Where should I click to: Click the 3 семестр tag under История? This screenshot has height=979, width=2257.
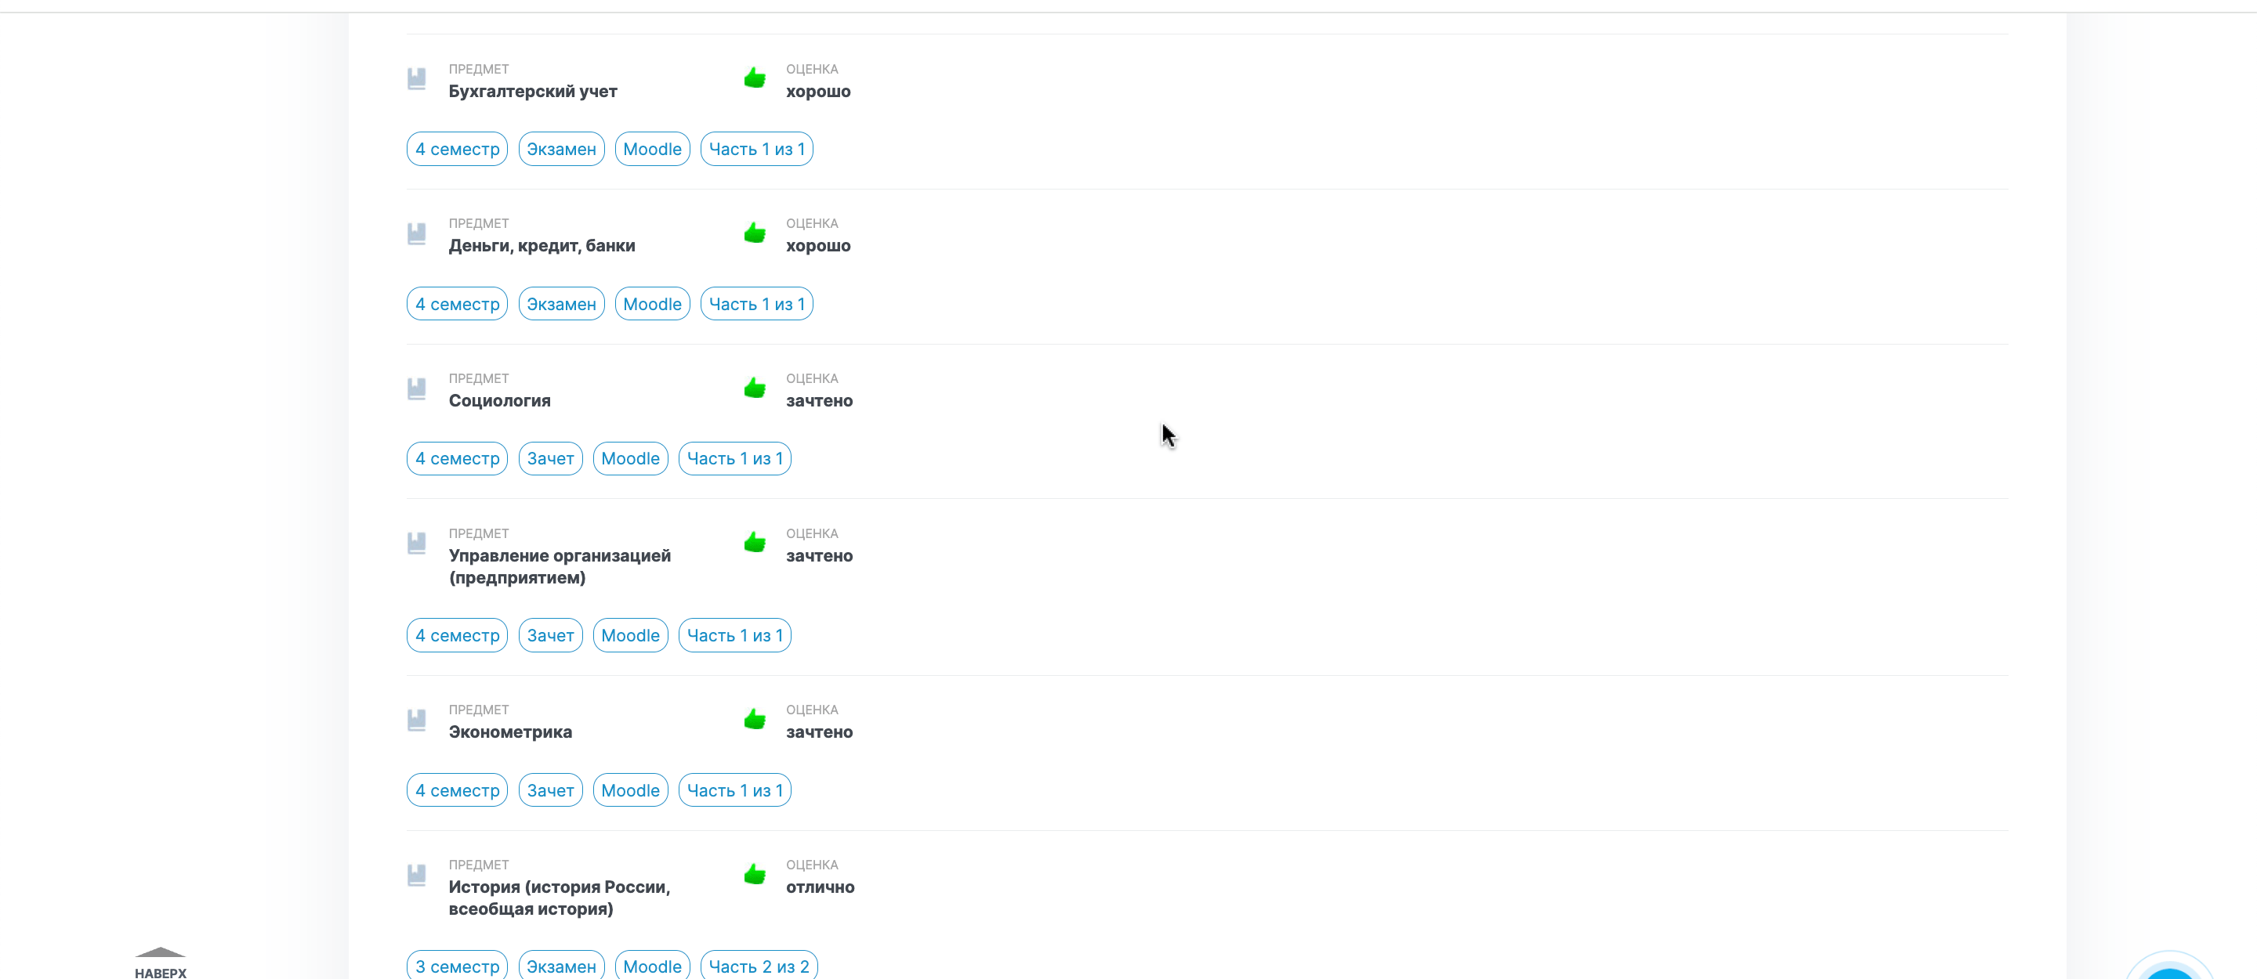(x=456, y=966)
